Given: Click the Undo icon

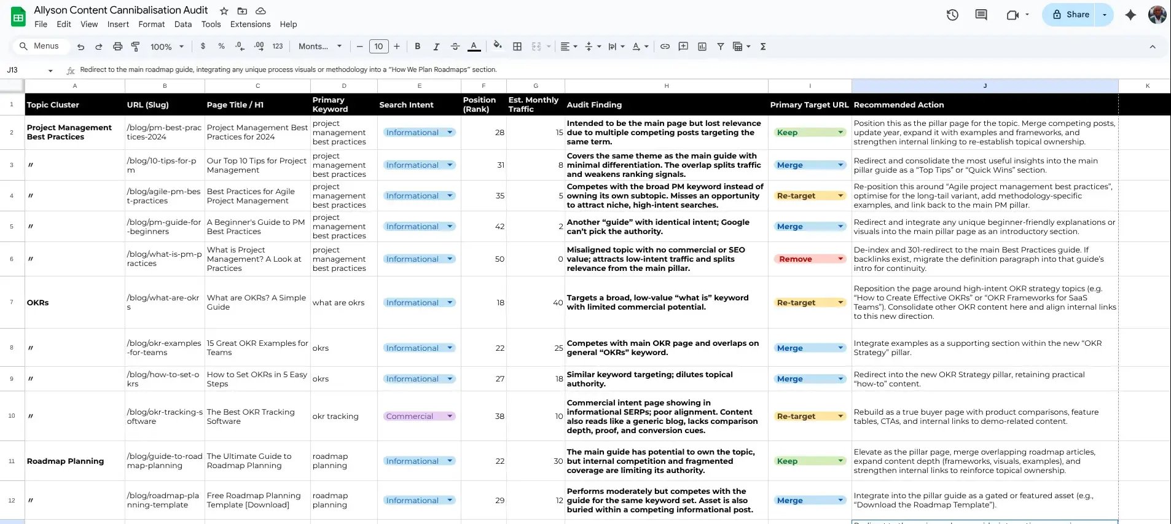Looking at the screenshot, I should [x=80, y=47].
